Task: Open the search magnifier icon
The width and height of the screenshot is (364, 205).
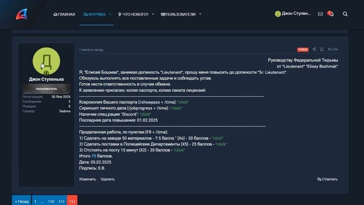Action: point(345,14)
